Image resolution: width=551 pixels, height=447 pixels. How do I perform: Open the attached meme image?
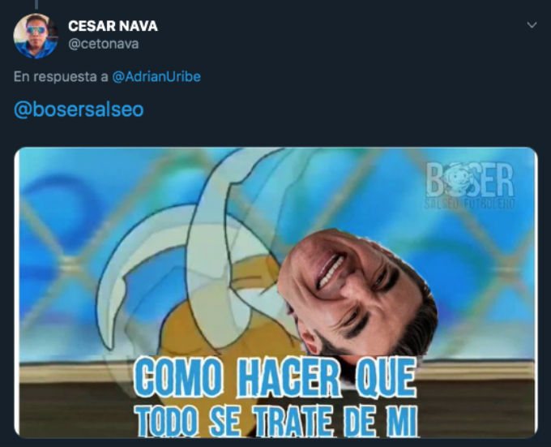click(275, 292)
